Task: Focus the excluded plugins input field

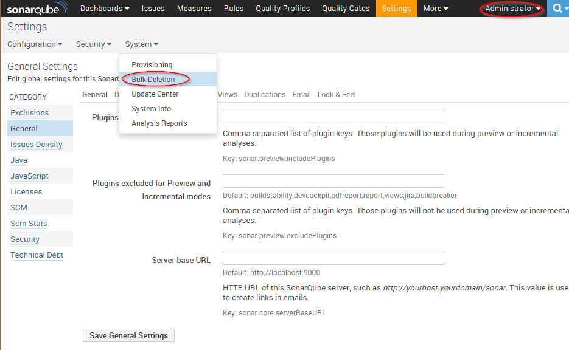Action: pyautogui.click(x=333, y=181)
